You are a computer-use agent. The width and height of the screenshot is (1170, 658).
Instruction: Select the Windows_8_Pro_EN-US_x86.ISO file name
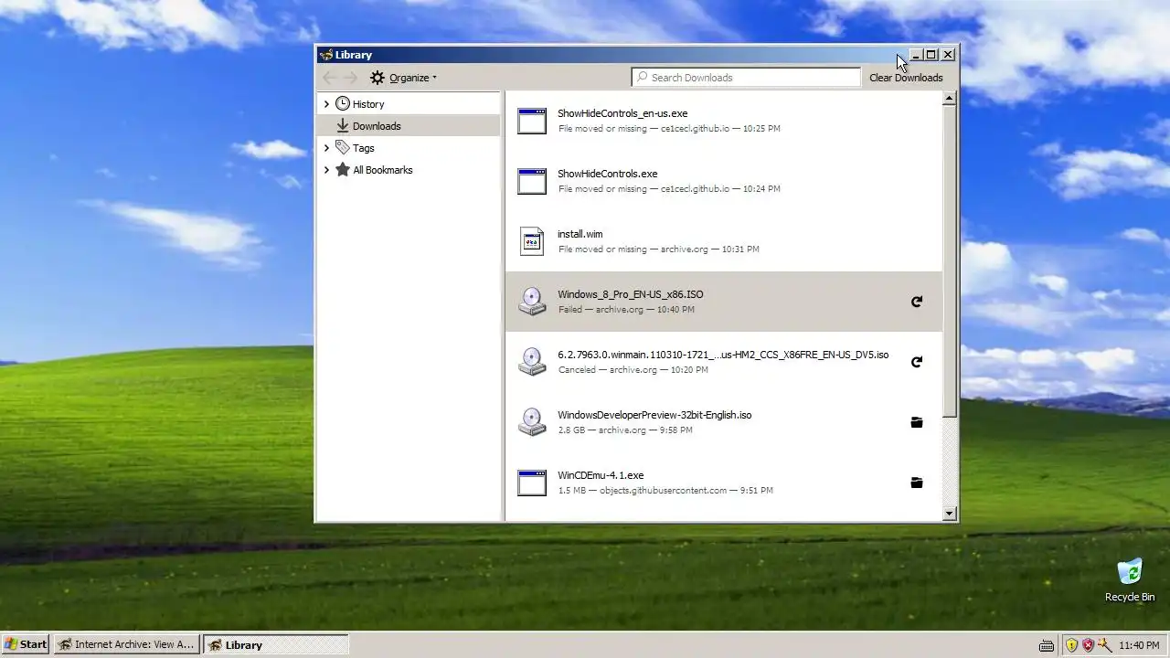[631, 294]
